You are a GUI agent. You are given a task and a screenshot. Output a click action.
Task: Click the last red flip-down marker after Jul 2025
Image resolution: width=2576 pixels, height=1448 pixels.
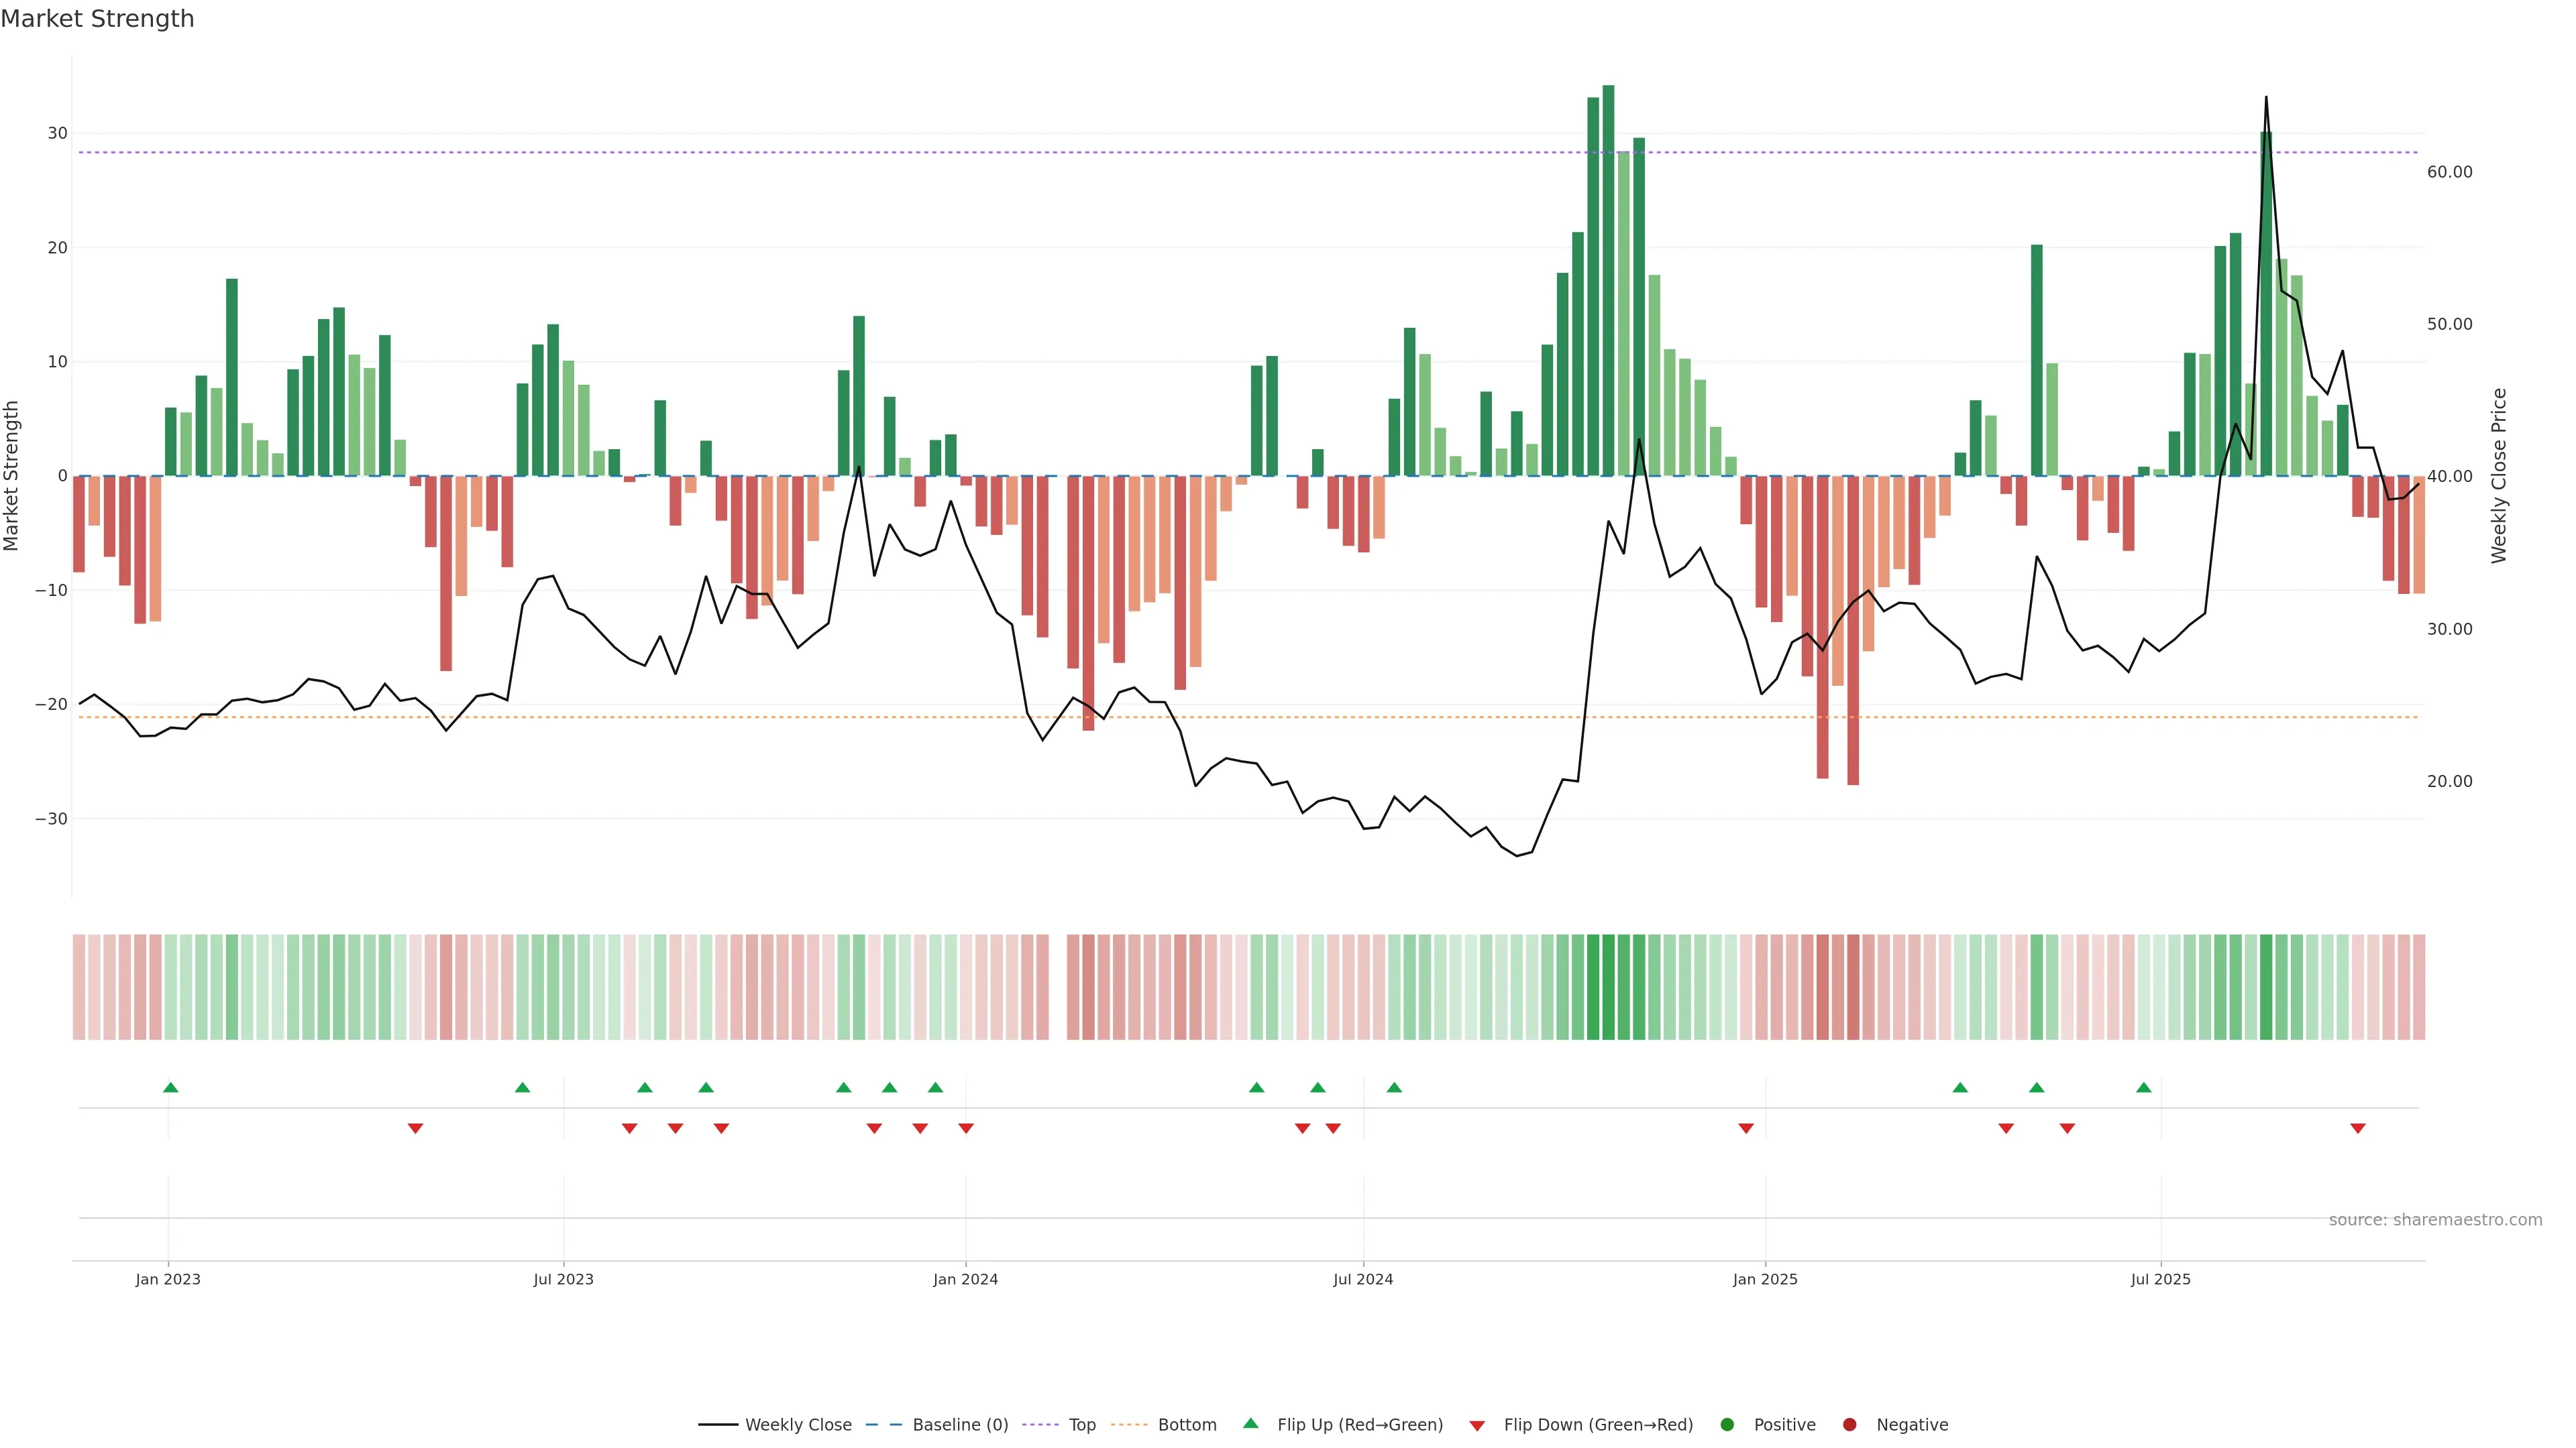[x=2357, y=1128]
